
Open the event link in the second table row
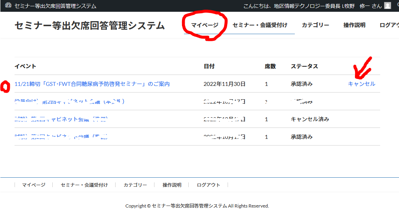pyautogui.click(x=69, y=102)
